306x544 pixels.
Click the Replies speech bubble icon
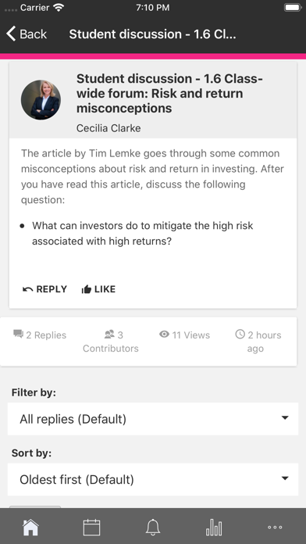[19, 335]
